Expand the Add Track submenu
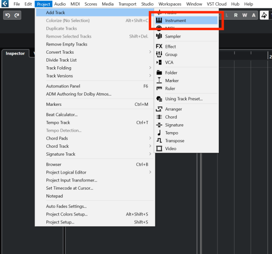This screenshot has width=272, height=254. [95, 13]
